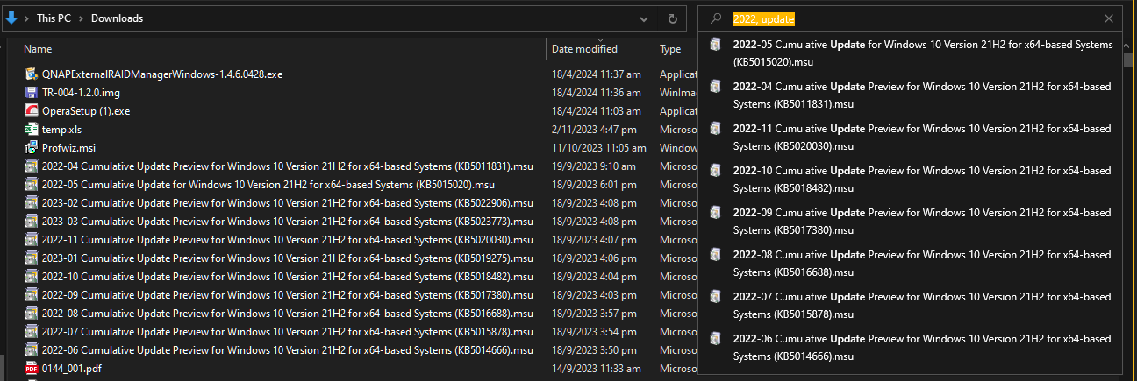Screen dimensions: 1137x381
Task: Select file 2022-09 KB5017380.msu in list
Action: coord(288,295)
